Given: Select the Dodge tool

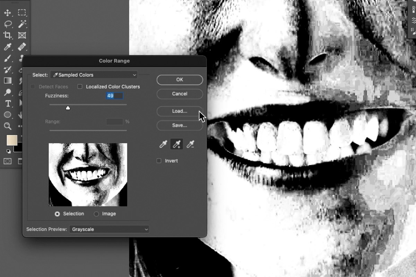Looking at the screenshot, I should [x=8, y=92].
